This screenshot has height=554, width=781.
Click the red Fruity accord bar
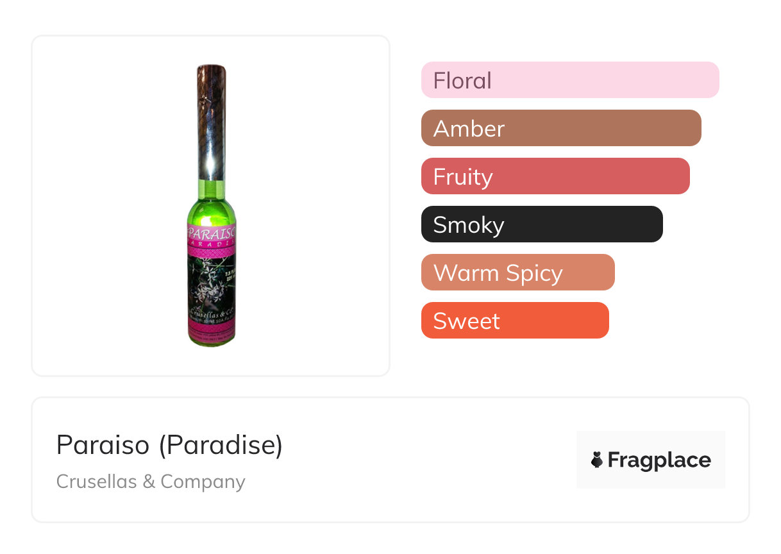(555, 176)
